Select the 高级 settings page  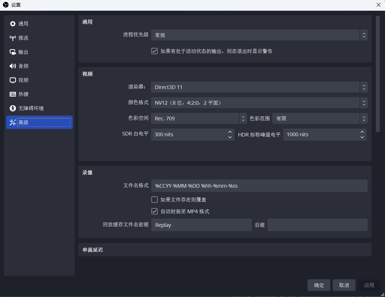[39, 122]
